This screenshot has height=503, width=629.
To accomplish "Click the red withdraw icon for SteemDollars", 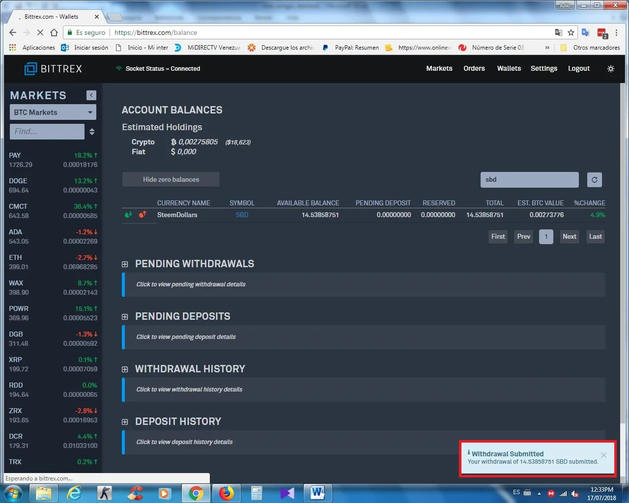I will tap(143, 215).
